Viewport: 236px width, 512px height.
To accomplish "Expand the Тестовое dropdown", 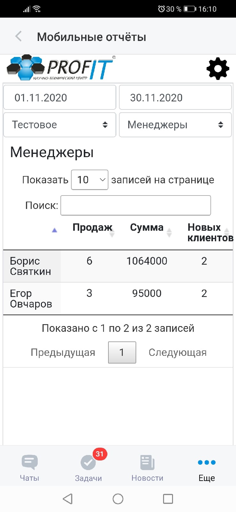I will [60, 125].
